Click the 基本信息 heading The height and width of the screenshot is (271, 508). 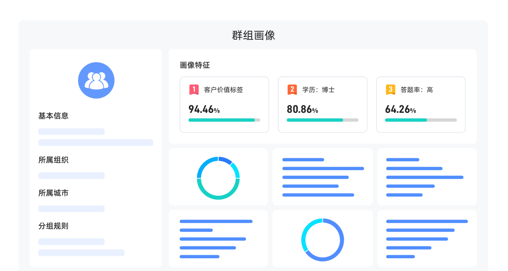click(53, 116)
